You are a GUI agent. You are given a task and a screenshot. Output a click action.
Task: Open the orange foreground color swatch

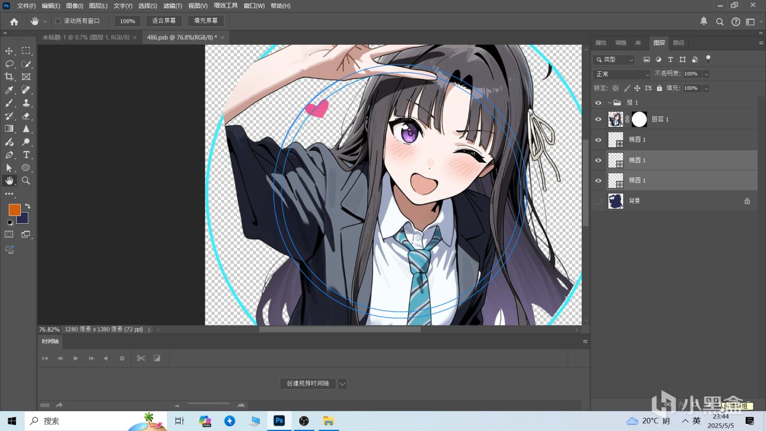[14, 210]
